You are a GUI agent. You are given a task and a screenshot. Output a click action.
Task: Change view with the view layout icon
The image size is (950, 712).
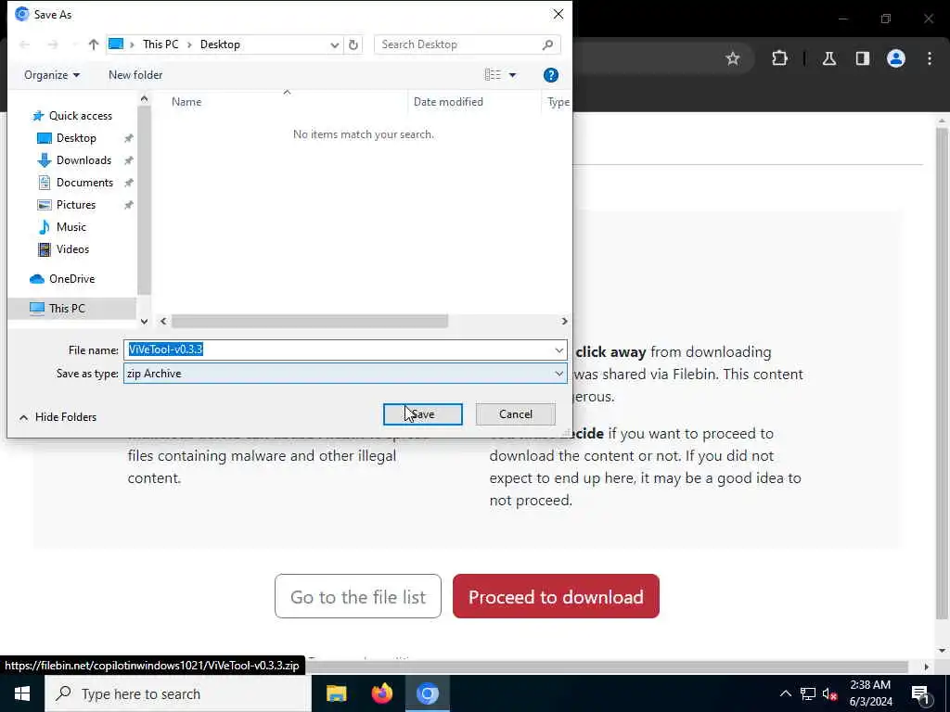[493, 75]
